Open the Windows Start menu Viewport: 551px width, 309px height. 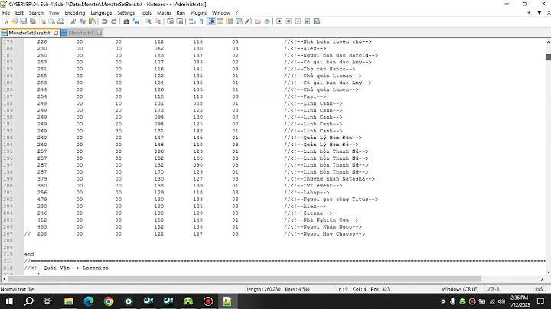point(9,301)
